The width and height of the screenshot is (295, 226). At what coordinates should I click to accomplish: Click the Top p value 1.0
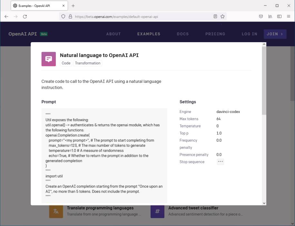[x=219, y=133]
